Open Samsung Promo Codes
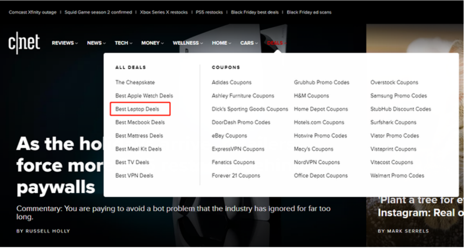Screen dimensions: 464x251 point(399,96)
